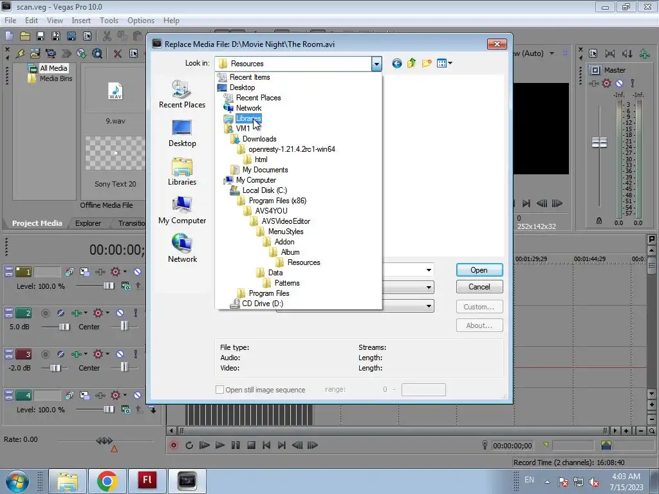Image resolution: width=659 pixels, height=494 pixels.
Task: Open My Computer in the places sidebar
Action: pos(182,210)
